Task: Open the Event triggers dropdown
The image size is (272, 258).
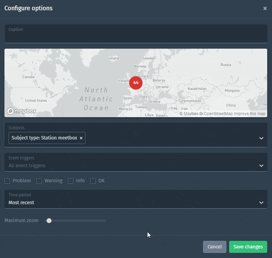Action: coord(261,165)
